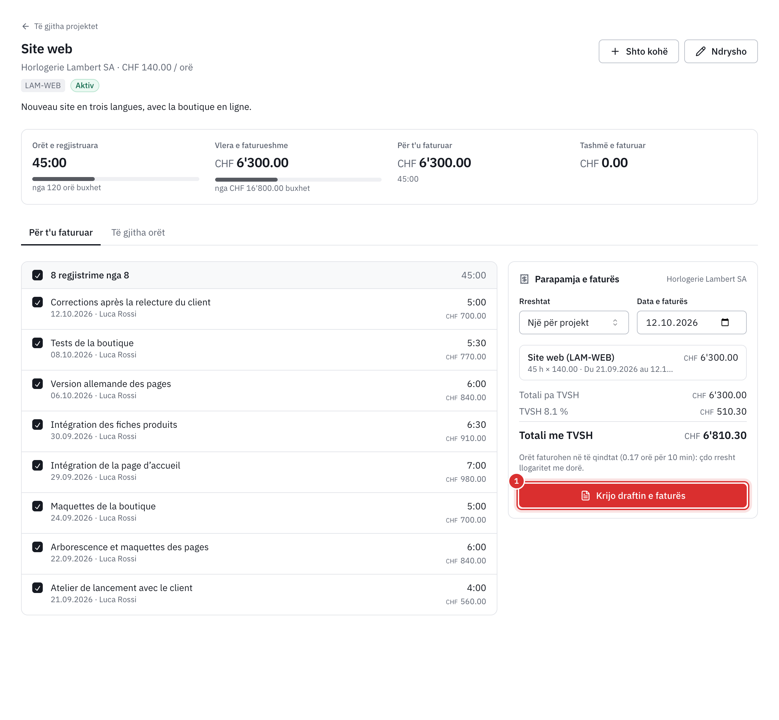The height and width of the screenshot is (720, 779).
Task: Open the Rreshtat dropdown Një për projekt
Action: coord(574,322)
